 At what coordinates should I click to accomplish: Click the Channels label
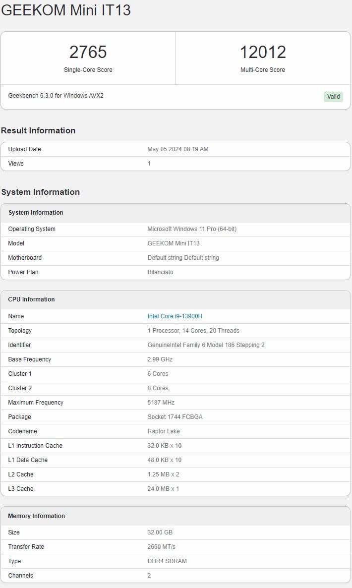(21, 576)
